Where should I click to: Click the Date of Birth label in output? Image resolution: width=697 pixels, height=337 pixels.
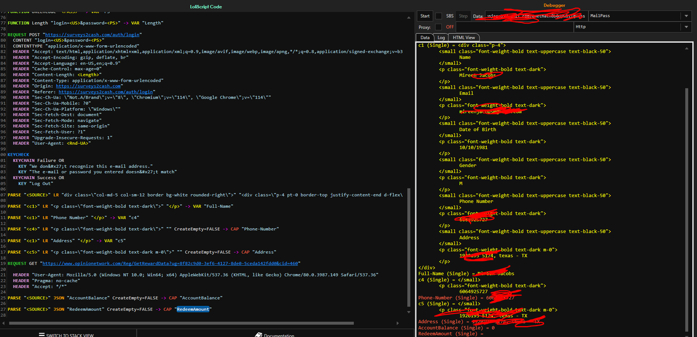coord(478,130)
